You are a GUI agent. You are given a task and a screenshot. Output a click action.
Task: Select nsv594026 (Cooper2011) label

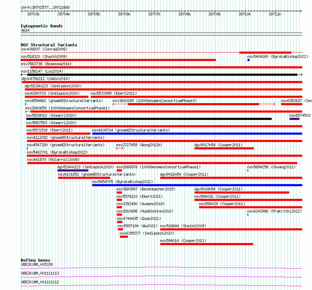[217, 196]
